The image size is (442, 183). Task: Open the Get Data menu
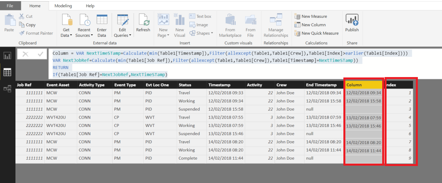click(x=67, y=25)
